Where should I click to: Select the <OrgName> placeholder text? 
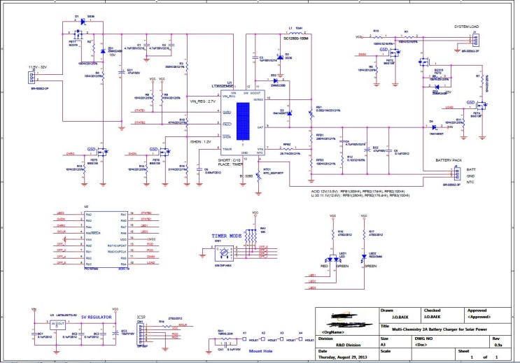point(333,332)
